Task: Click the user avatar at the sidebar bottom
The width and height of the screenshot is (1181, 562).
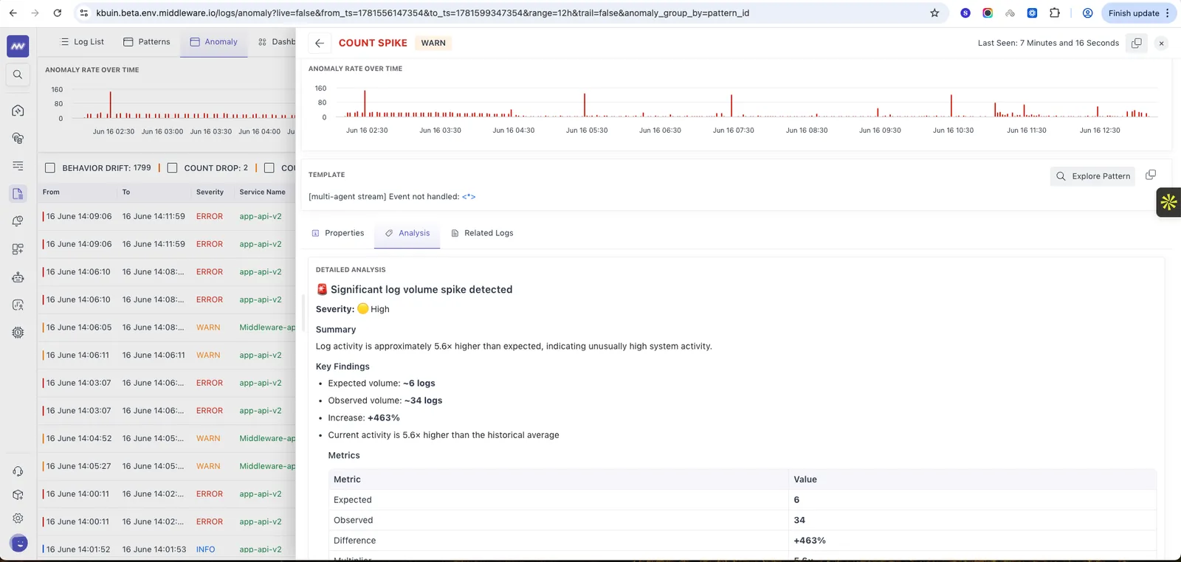Action: [x=19, y=544]
